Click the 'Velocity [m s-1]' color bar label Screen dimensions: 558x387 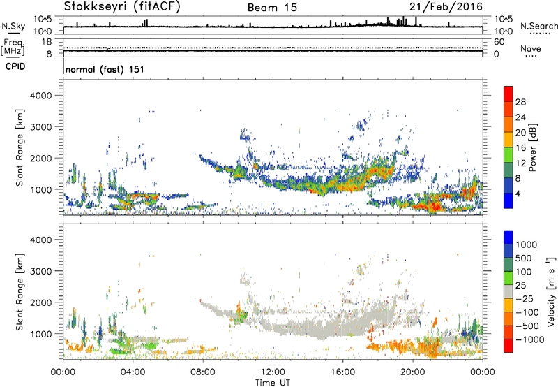[x=551, y=291]
